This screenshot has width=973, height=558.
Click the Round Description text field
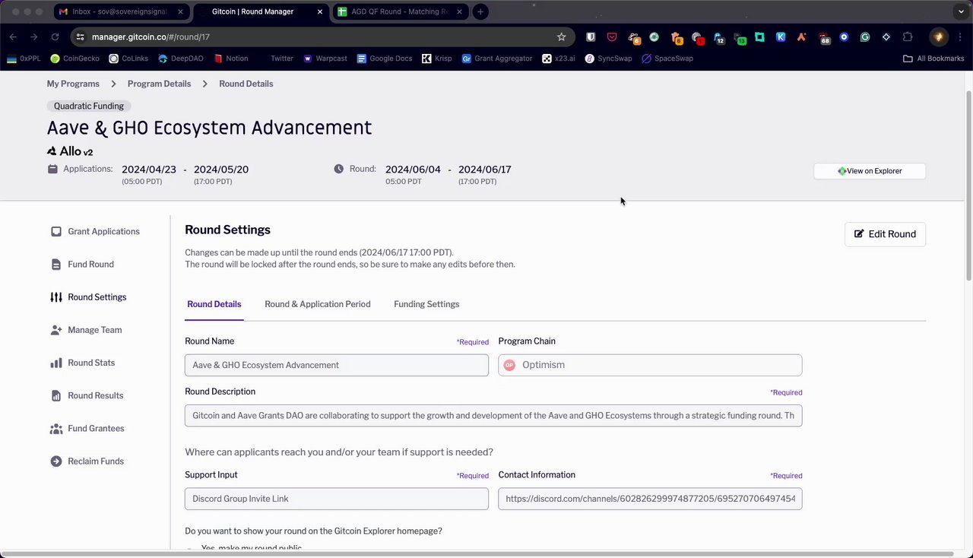(493, 416)
